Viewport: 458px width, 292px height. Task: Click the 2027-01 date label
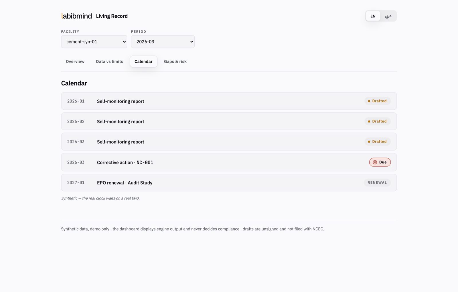tap(76, 183)
